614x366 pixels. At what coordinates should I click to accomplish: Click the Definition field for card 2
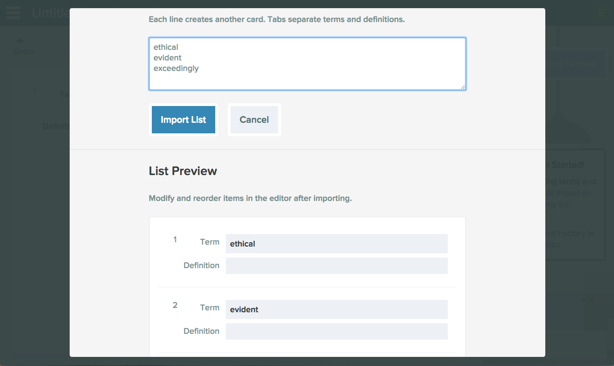coord(336,331)
